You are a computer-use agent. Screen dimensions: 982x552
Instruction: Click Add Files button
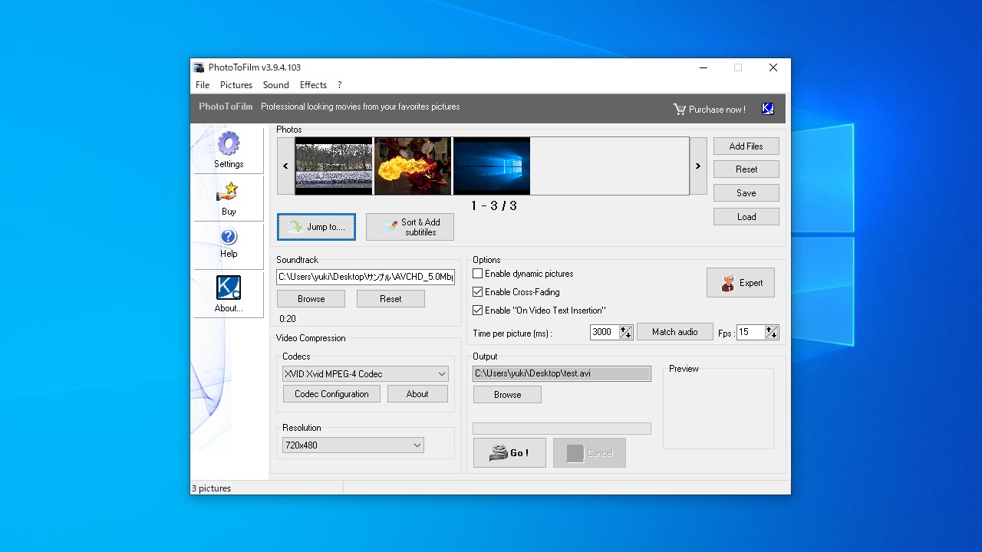click(x=746, y=146)
